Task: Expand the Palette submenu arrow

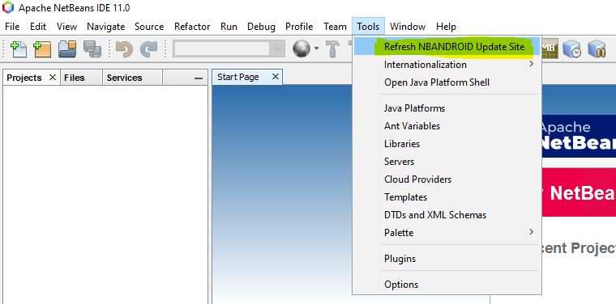Action: pos(531,232)
